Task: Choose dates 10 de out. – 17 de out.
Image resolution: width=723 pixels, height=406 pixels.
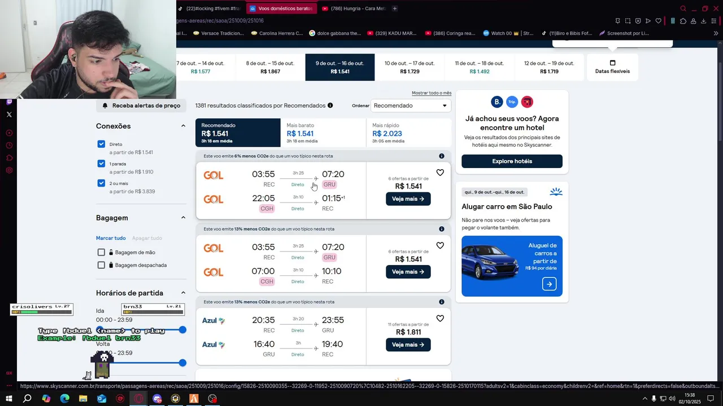Action: coord(410,67)
